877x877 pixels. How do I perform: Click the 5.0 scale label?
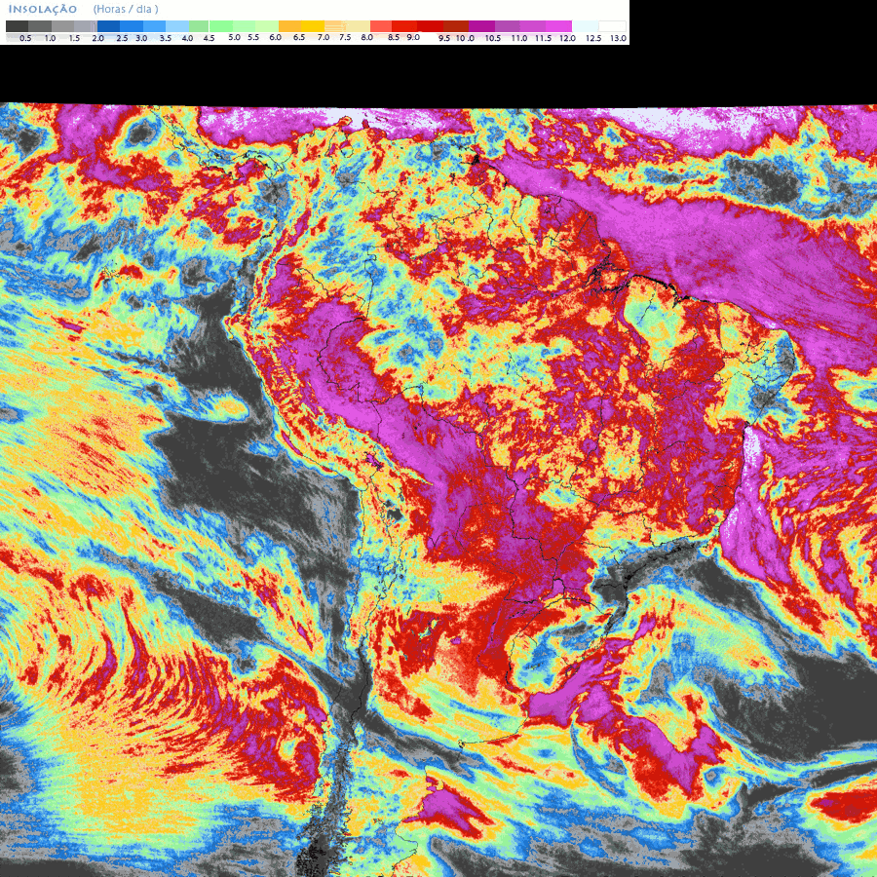tap(234, 37)
